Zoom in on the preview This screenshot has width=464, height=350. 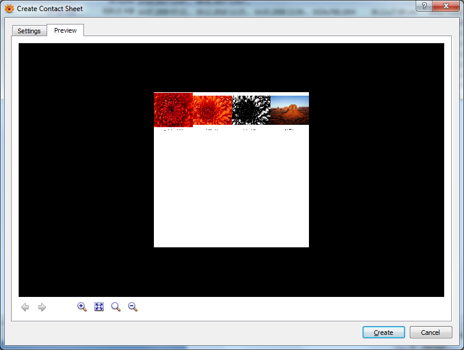[82, 307]
